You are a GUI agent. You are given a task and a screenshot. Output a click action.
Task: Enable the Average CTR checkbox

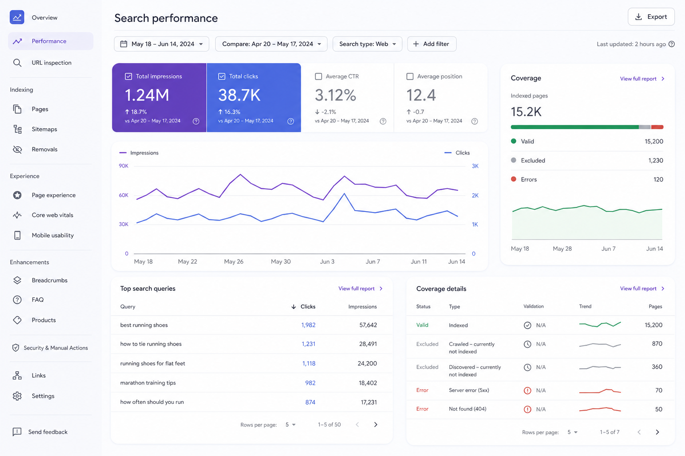click(x=318, y=77)
